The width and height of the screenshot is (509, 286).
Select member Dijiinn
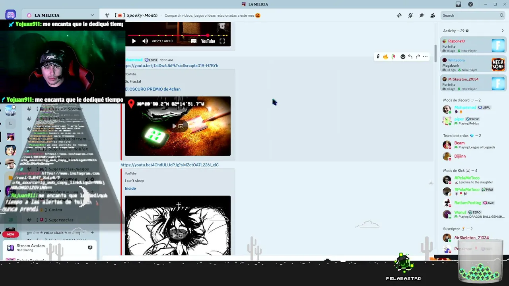coord(473,156)
